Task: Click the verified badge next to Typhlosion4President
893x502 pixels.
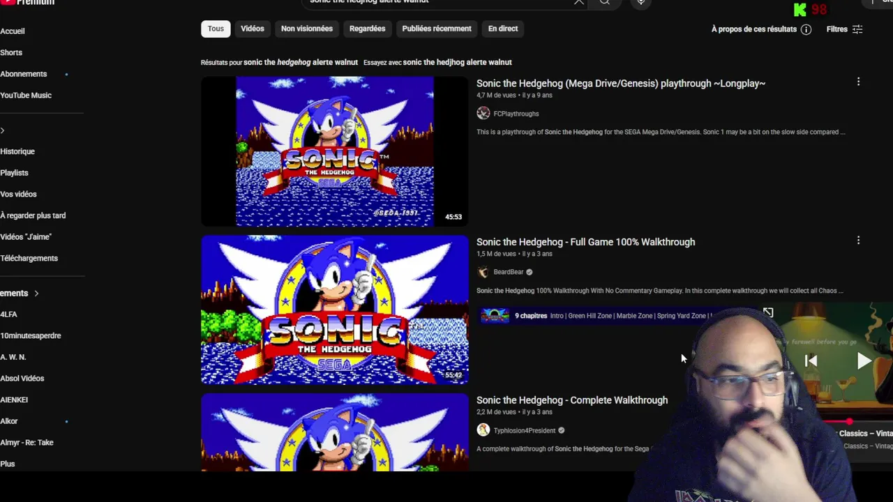Action: pos(561,430)
